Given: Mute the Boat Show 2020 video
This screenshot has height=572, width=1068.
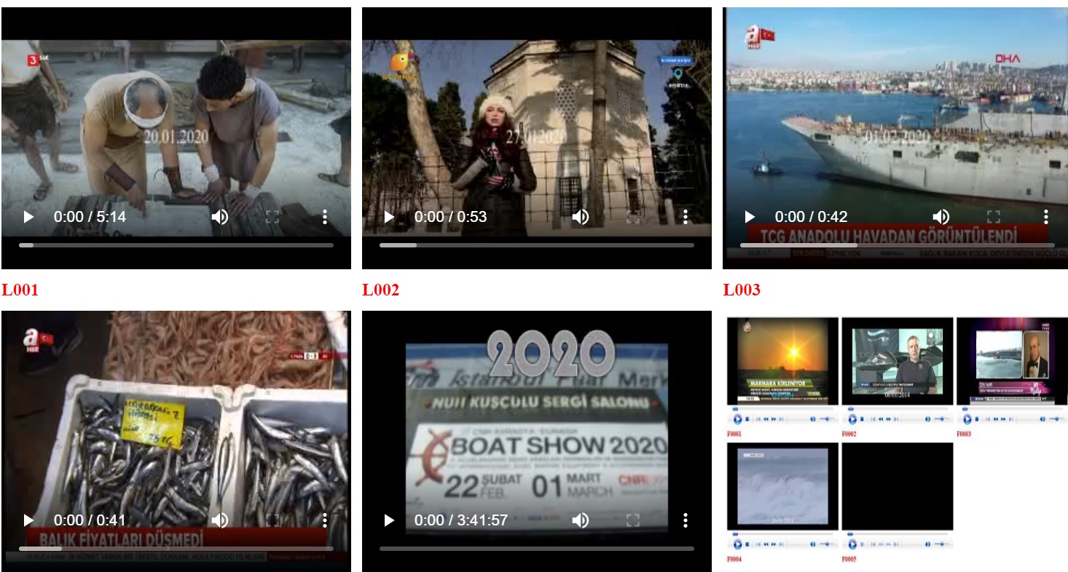Looking at the screenshot, I should pos(580,520).
